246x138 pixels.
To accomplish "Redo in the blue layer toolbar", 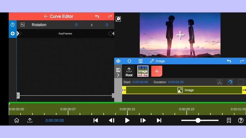I will pos(242,61).
